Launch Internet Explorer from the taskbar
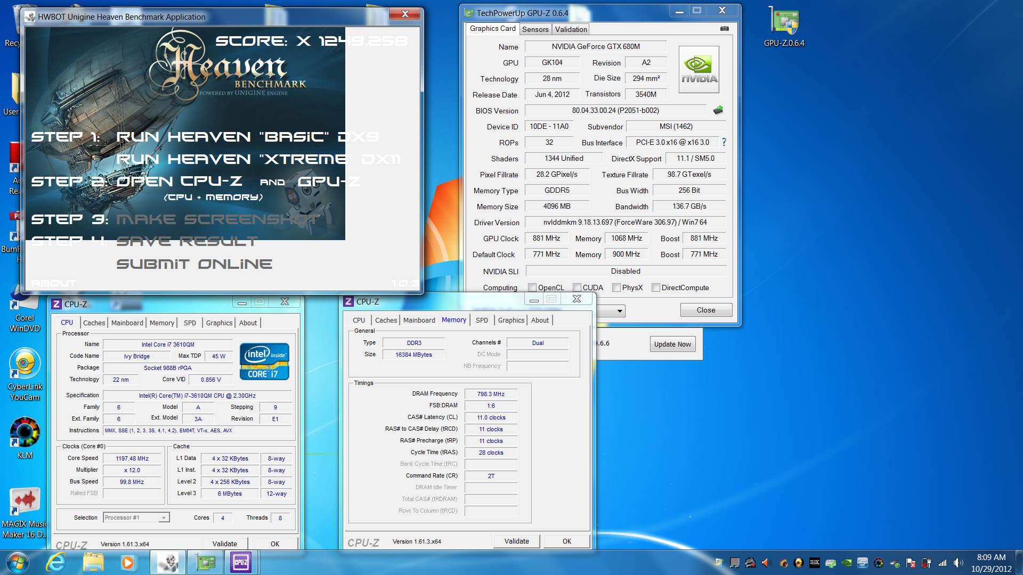This screenshot has height=575, width=1023. [x=55, y=563]
